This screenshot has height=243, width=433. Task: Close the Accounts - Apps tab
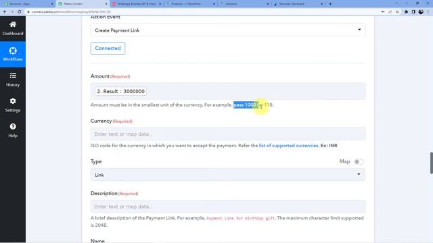pos(52,4)
